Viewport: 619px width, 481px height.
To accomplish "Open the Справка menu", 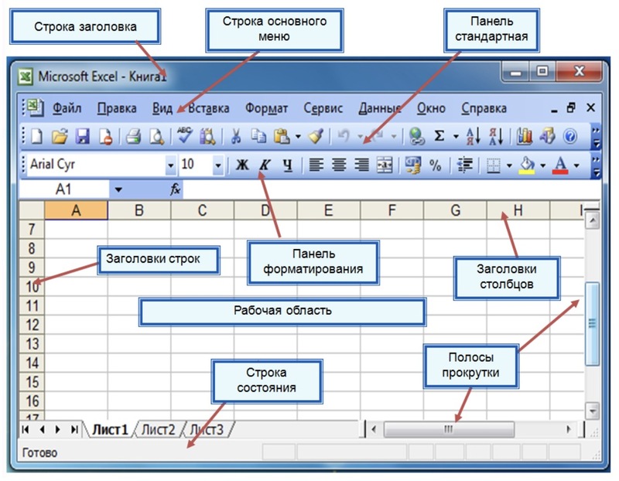I will [484, 108].
